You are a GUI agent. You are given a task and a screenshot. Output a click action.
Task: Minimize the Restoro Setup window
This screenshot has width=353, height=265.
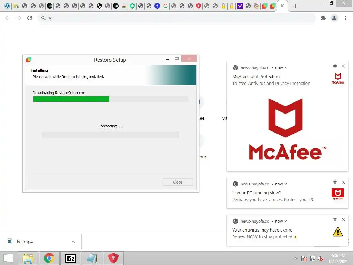coord(168,59)
